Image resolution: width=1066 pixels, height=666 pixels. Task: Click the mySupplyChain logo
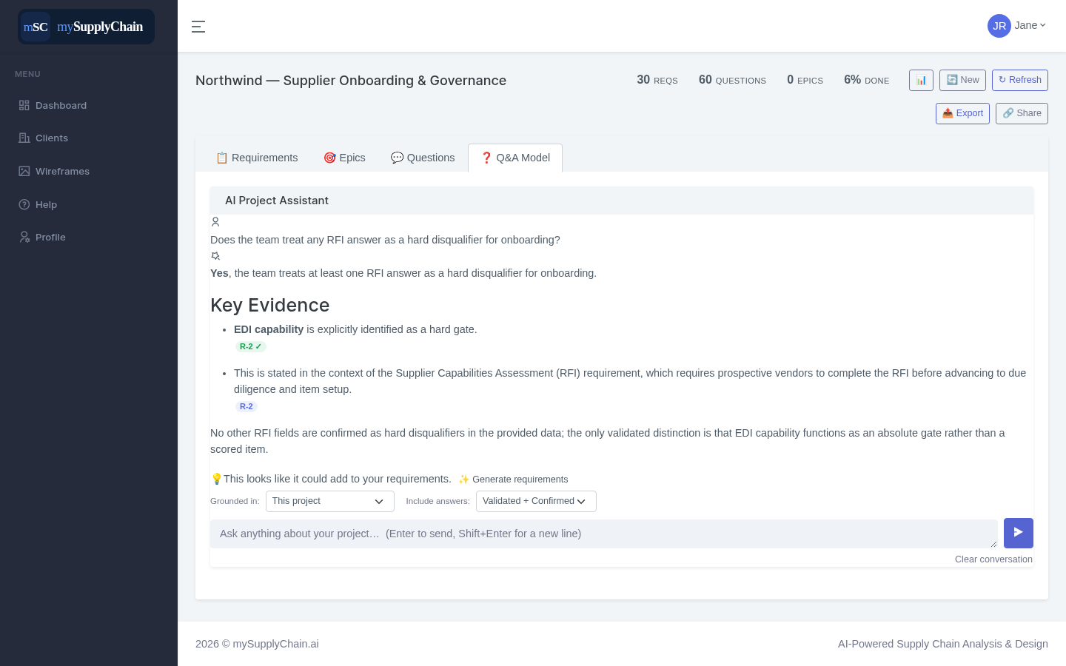click(x=86, y=27)
